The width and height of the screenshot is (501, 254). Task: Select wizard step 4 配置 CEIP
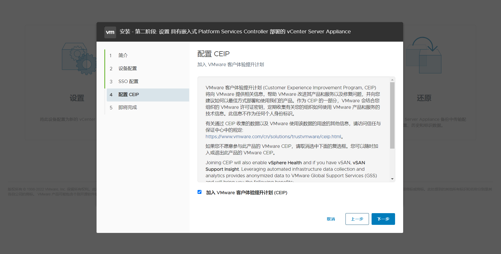click(148, 95)
